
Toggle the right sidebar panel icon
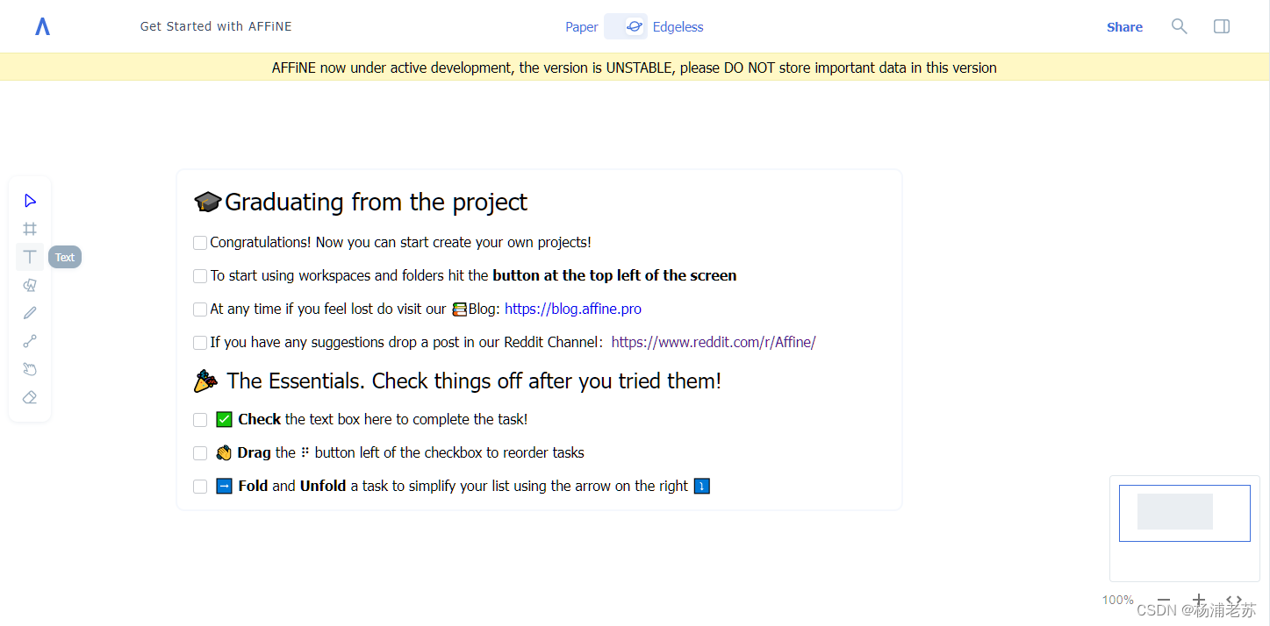1222,26
